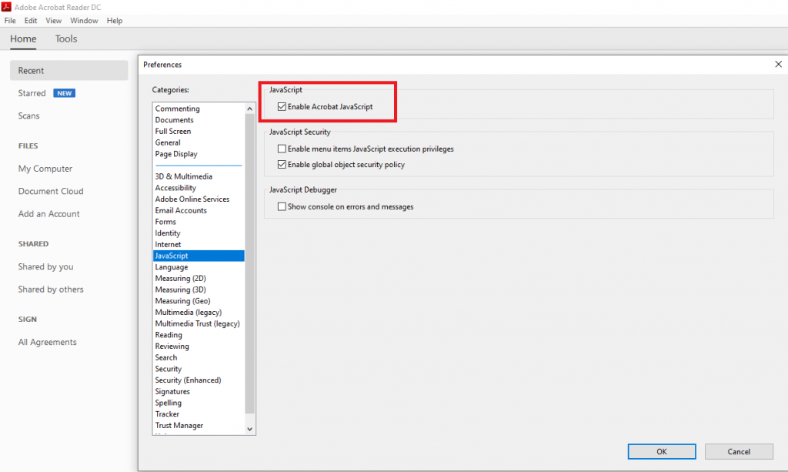Select Security (Enhanced) in the categories list

pos(187,380)
